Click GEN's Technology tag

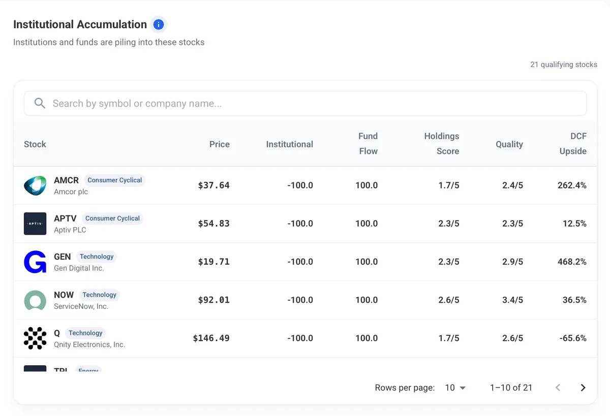(97, 257)
